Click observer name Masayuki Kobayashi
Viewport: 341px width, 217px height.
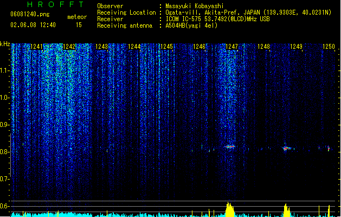tap(195, 6)
